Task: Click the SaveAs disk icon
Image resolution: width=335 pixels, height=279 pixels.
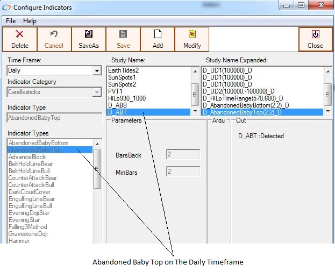Action: [x=88, y=34]
